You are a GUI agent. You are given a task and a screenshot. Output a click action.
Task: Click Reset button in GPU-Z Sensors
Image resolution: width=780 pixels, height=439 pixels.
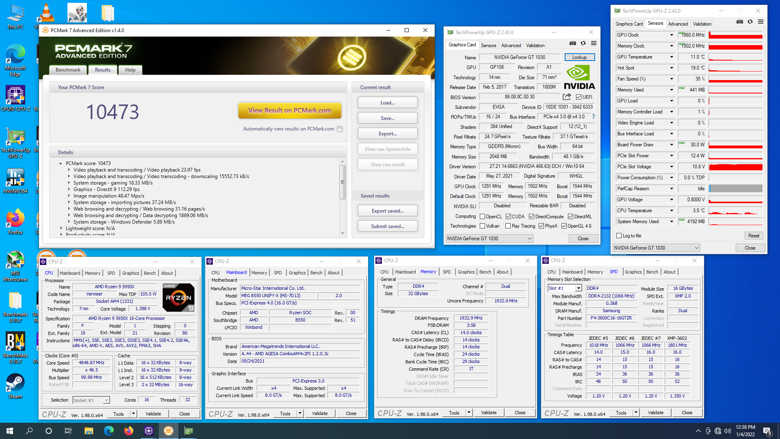(x=754, y=236)
